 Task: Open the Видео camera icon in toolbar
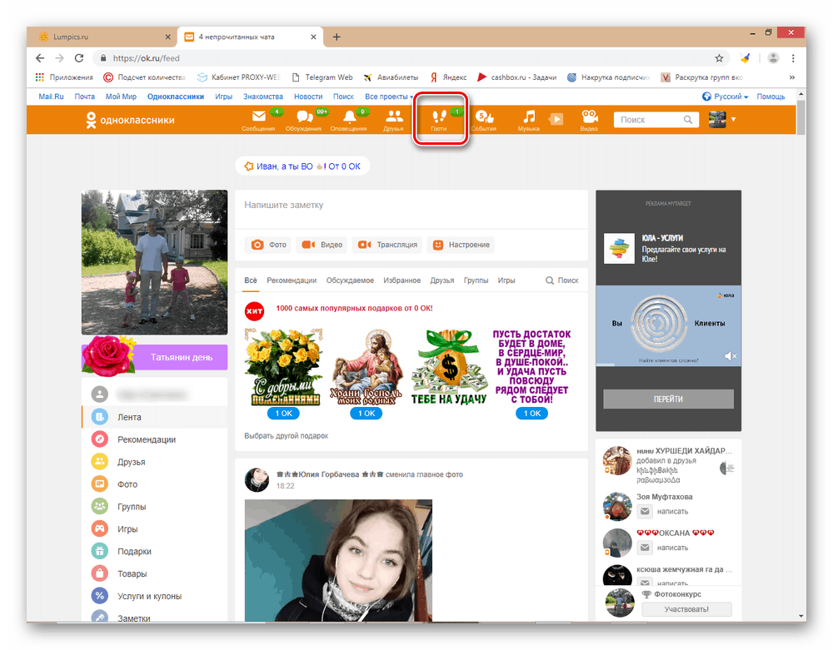click(589, 120)
